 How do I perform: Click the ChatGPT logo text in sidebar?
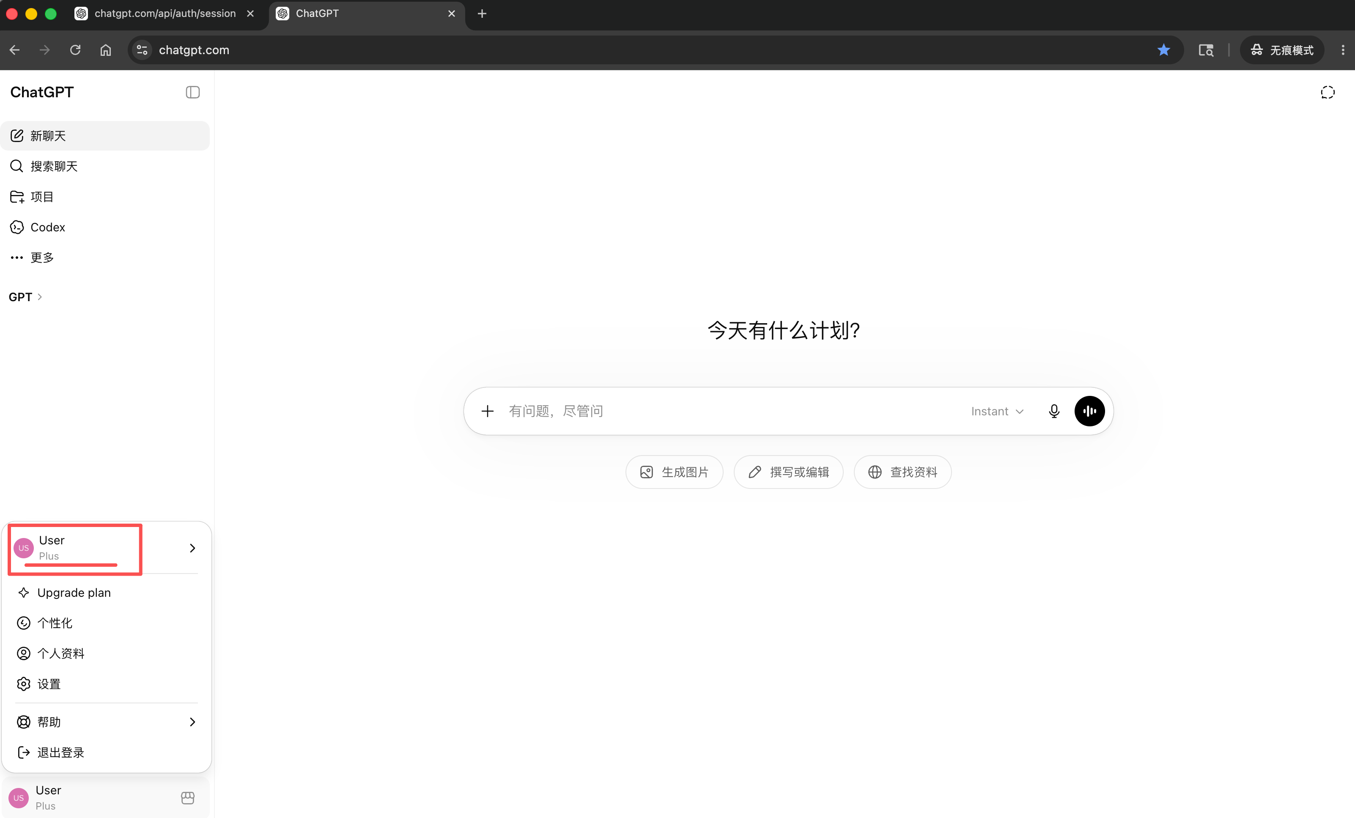42,92
